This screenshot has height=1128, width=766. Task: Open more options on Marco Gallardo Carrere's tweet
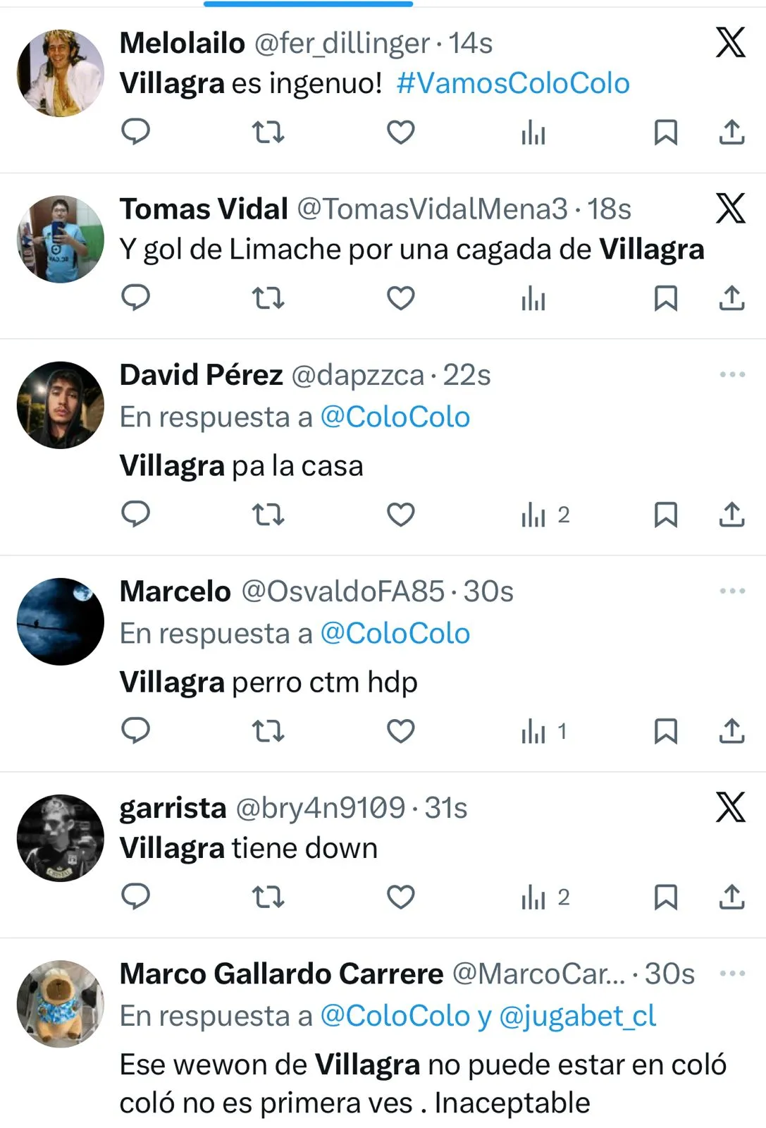pos(732,974)
